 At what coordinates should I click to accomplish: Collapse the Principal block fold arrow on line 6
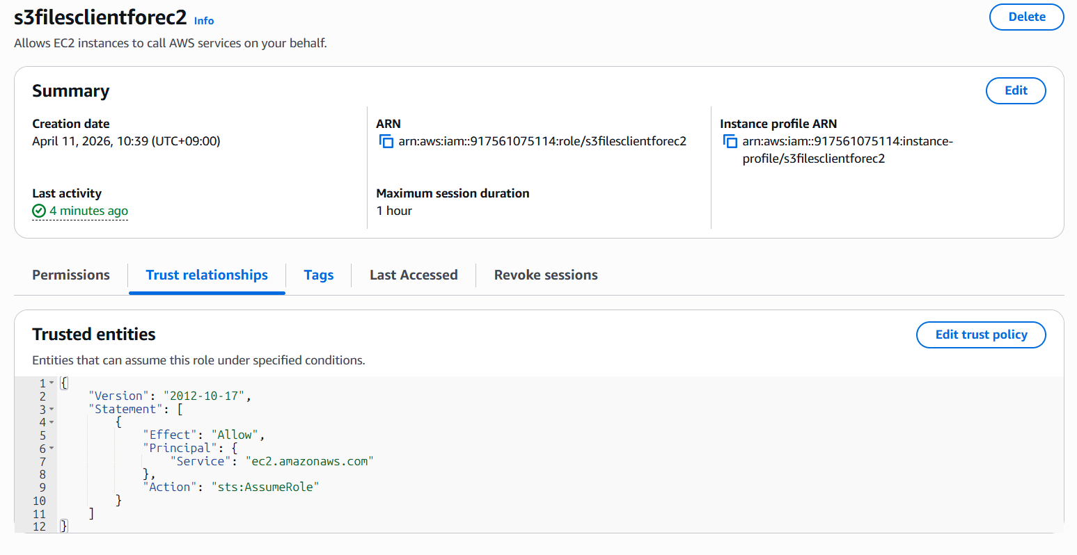(x=52, y=449)
